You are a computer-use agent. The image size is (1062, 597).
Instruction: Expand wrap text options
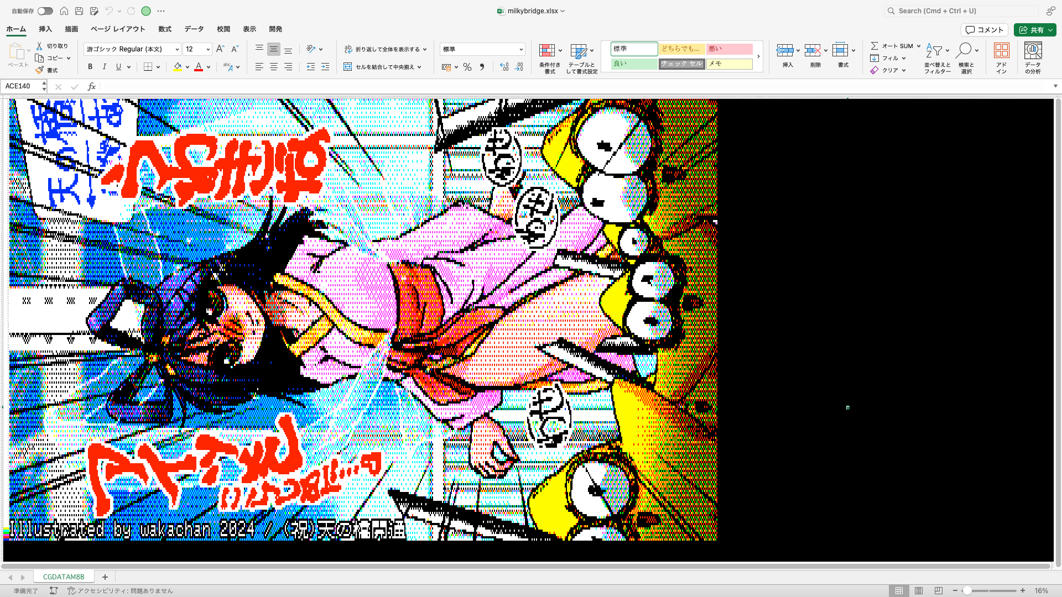[x=425, y=49]
